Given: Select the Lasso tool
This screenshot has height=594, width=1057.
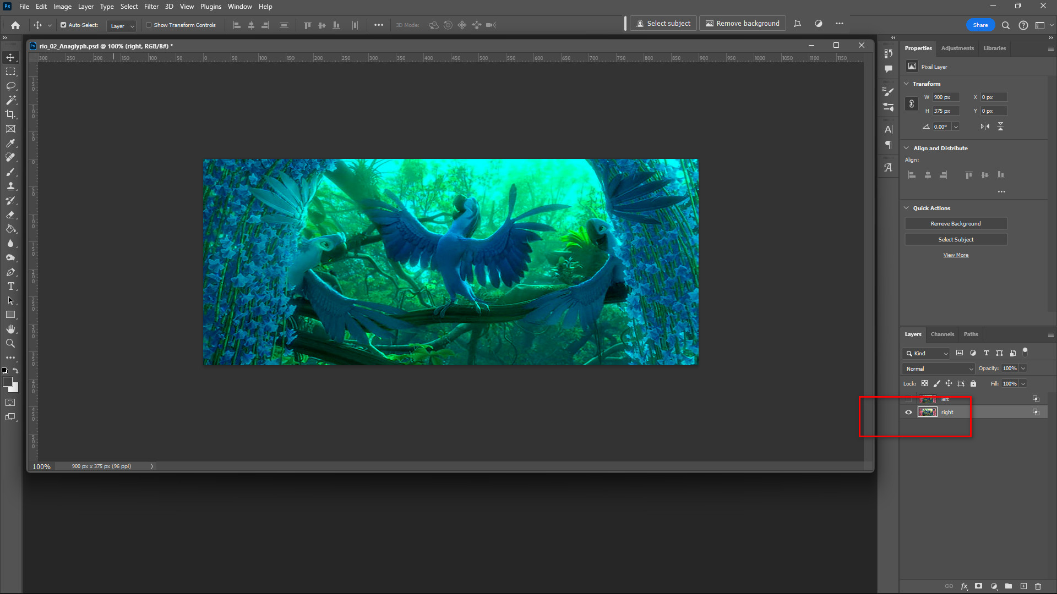Looking at the screenshot, I should [x=10, y=86].
